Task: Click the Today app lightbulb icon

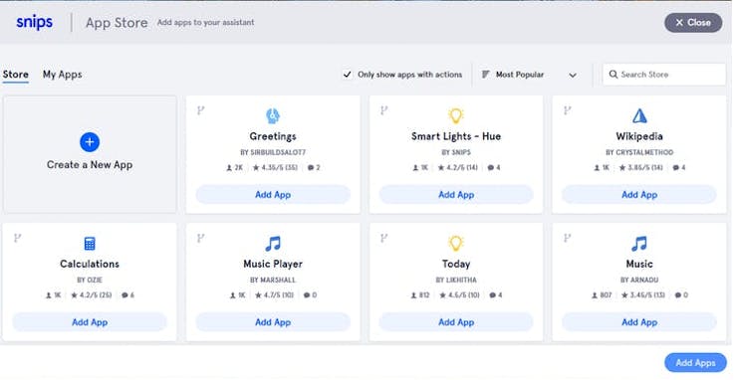Action: (456, 244)
